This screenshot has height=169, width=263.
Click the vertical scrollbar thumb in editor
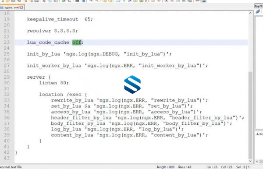click(x=250, y=115)
